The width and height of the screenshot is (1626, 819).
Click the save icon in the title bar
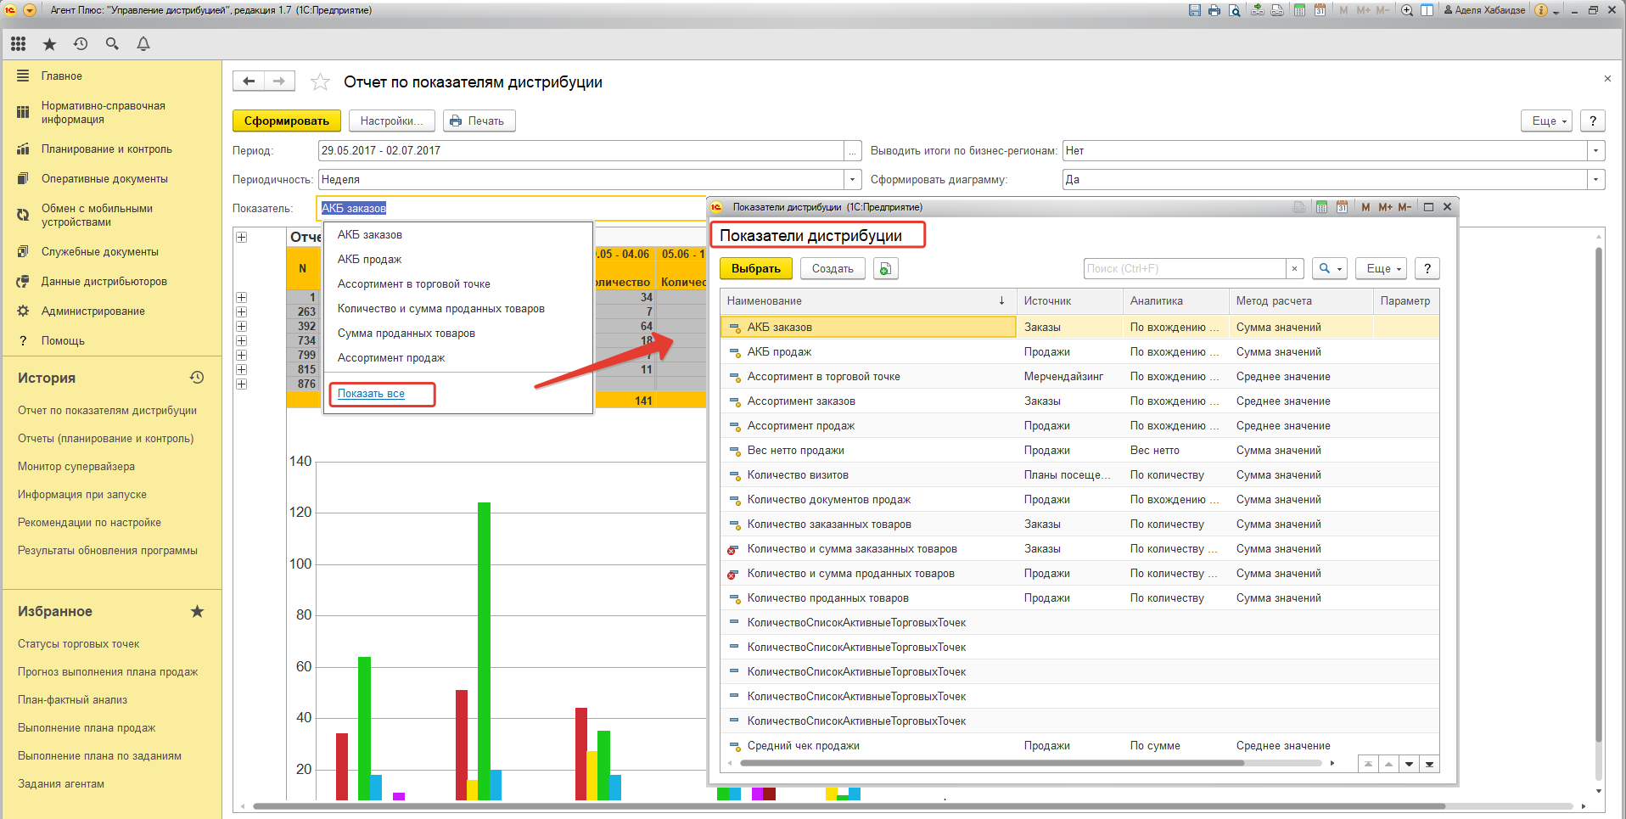coord(1195,10)
